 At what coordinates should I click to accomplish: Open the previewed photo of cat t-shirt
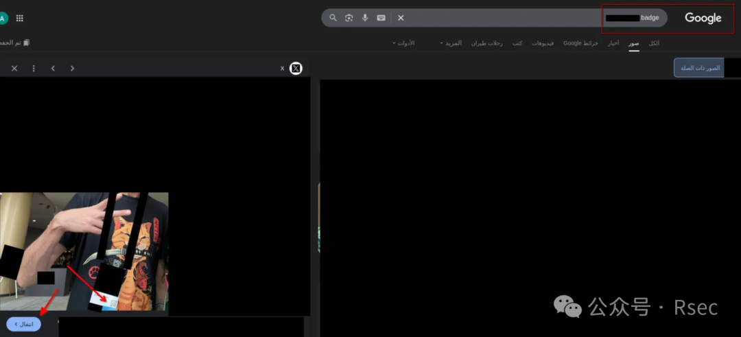point(84,251)
